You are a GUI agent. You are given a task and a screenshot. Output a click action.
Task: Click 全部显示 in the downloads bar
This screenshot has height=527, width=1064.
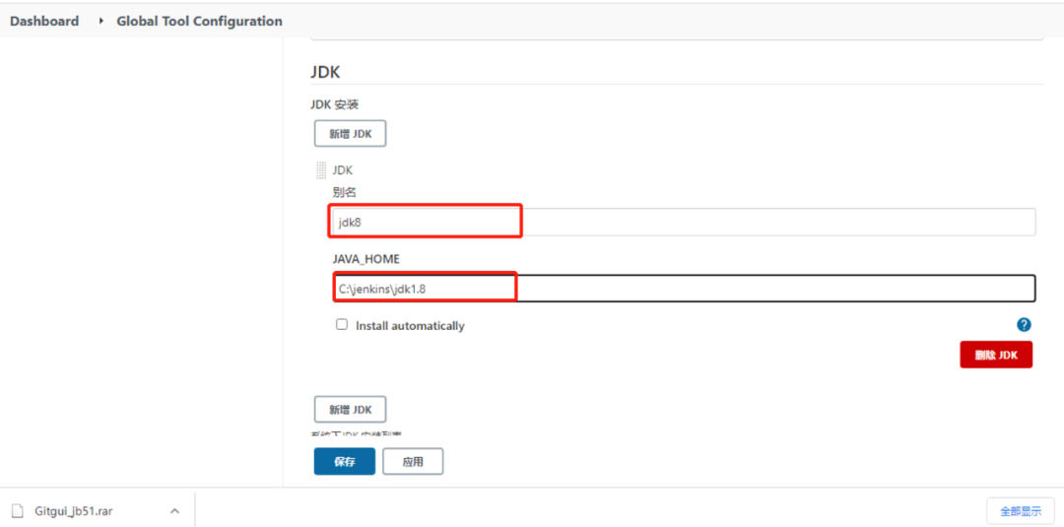click(1020, 511)
